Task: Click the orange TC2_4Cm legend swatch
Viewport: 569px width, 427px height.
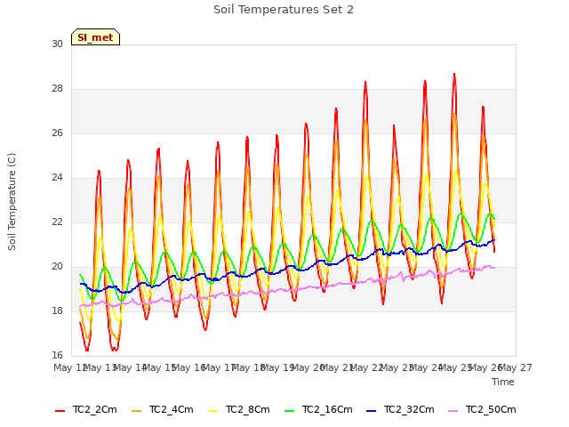Action: point(136,411)
